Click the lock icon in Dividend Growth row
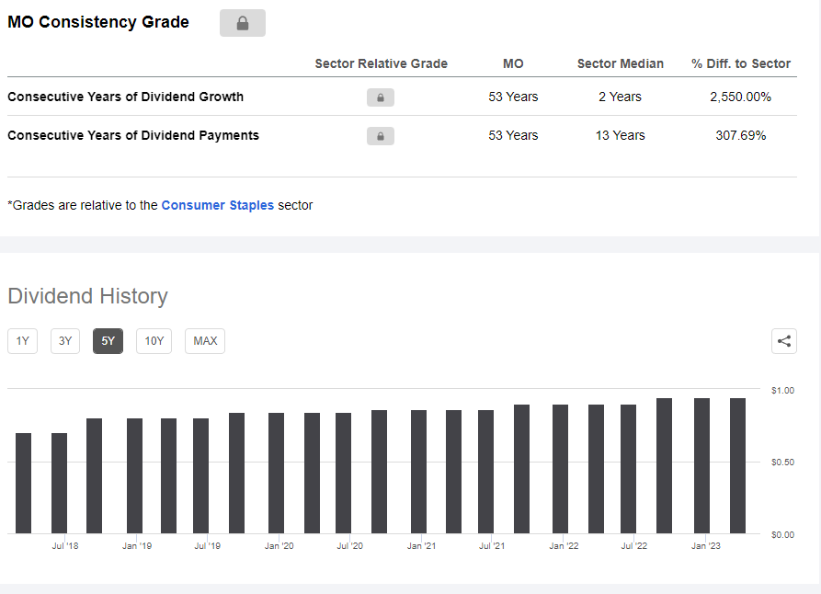 pyautogui.click(x=381, y=97)
